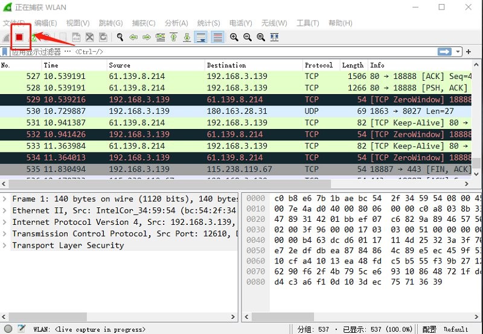The width and height of the screenshot is (483, 334).
Task: Go forward to next packet
Action: tap(147, 37)
